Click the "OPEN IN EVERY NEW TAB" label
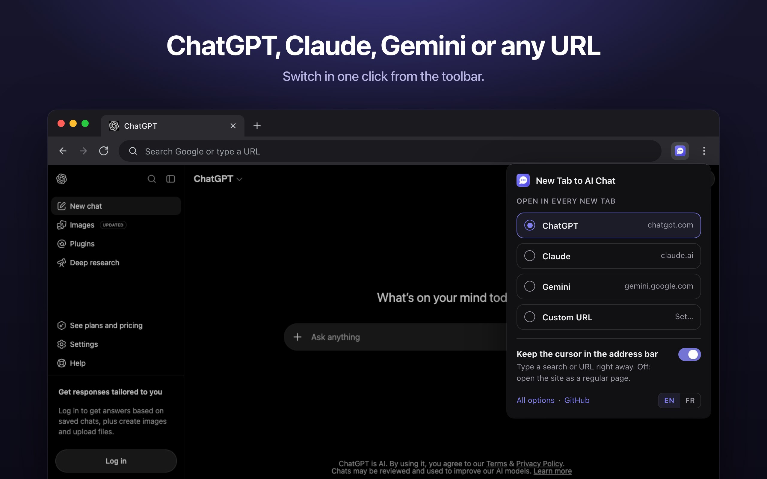The width and height of the screenshot is (767, 479). 566,201
